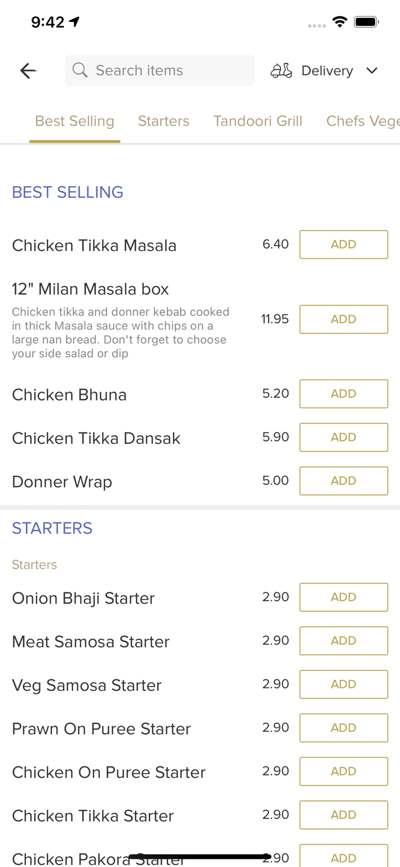Add Chicken Pakora Starter to cart

[343, 858]
